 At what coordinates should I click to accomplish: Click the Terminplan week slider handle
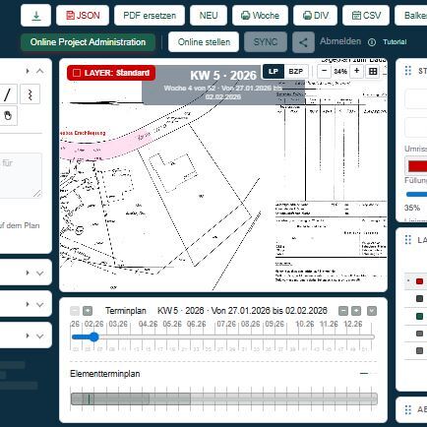click(x=94, y=336)
